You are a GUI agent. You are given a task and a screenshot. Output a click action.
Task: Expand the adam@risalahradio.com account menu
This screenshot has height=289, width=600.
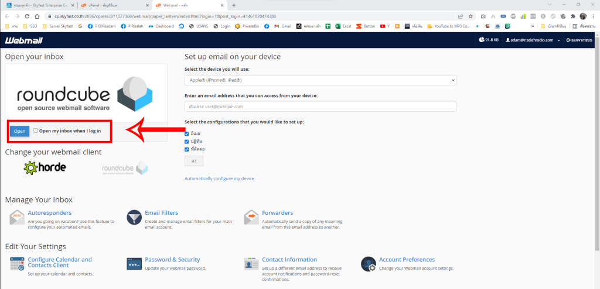click(x=533, y=40)
